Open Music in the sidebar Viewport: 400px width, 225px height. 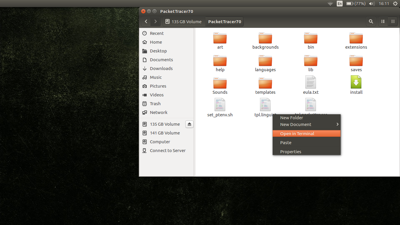click(167, 77)
